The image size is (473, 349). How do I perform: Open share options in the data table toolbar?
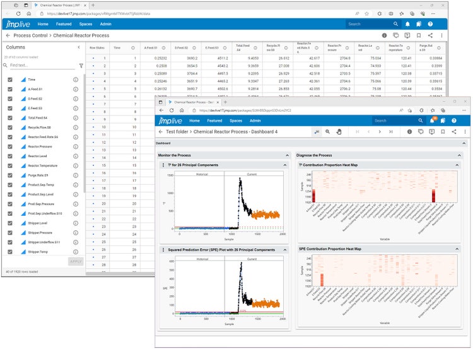[x=430, y=36]
